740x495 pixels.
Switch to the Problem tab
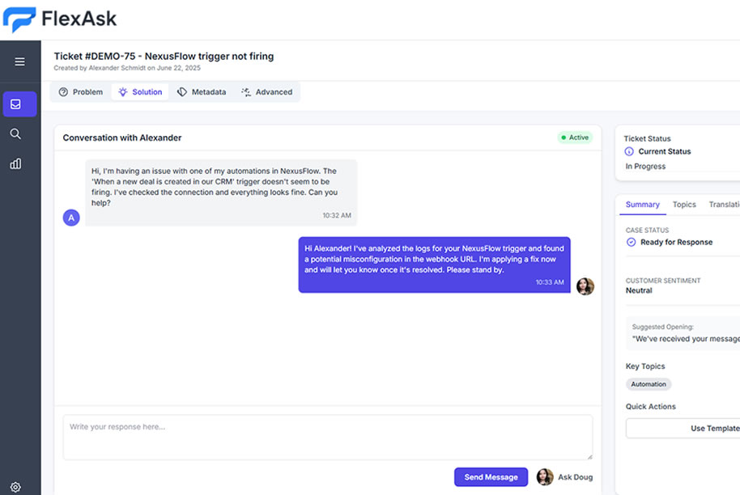(x=81, y=92)
